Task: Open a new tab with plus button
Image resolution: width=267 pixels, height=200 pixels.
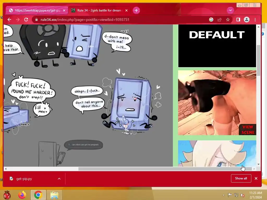Action: click(136, 10)
